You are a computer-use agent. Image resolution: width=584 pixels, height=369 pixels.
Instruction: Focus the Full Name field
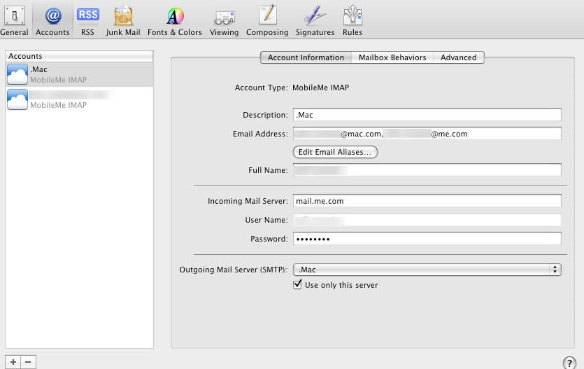(427, 170)
